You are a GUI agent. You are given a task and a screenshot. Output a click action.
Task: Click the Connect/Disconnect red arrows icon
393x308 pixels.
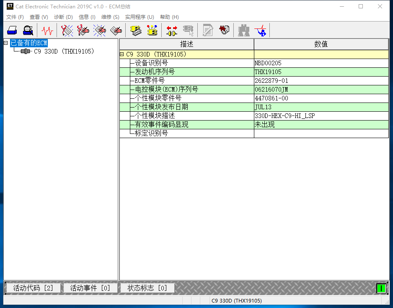point(172,30)
